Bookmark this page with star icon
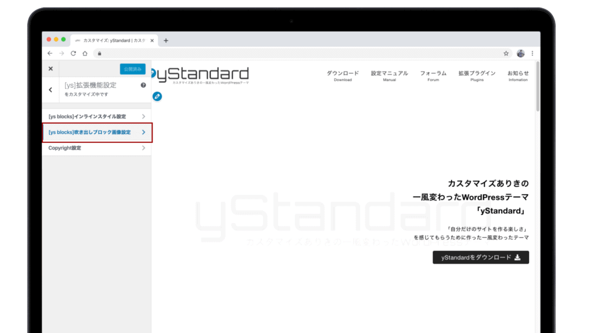This screenshot has height=333, width=592. click(x=506, y=53)
